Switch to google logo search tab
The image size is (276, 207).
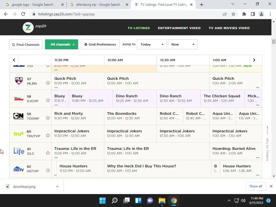[33, 5]
